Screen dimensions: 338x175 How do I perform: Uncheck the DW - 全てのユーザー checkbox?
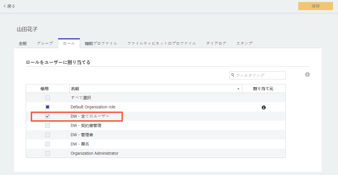(48, 116)
